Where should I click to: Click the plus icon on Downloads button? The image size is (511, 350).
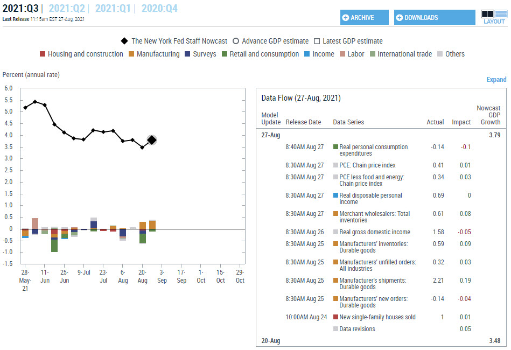pyautogui.click(x=400, y=18)
